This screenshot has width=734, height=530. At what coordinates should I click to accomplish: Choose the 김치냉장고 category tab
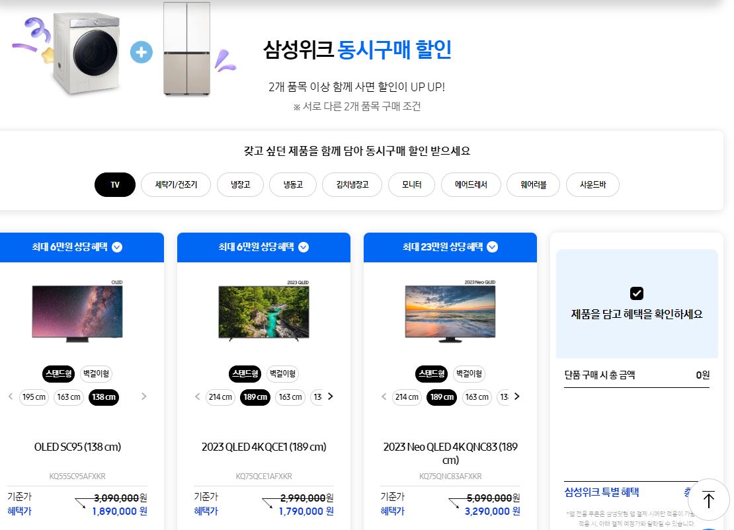352,185
